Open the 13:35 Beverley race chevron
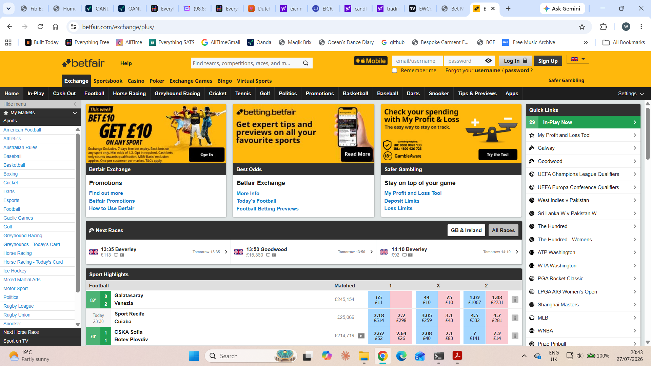The height and width of the screenshot is (366, 651). point(226,252)
